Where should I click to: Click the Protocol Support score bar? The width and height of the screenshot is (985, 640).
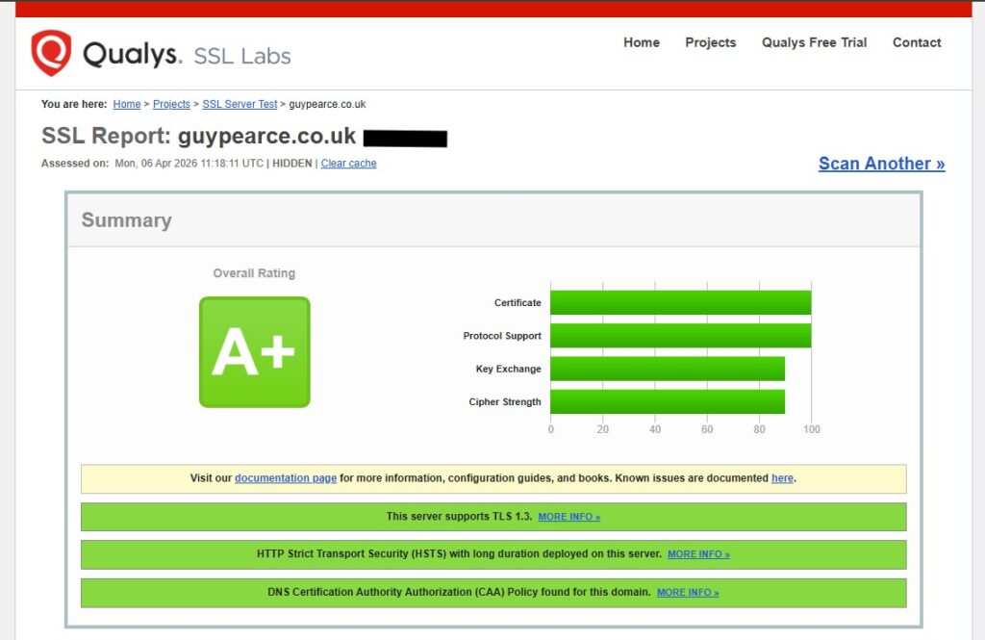click(680, 336)
